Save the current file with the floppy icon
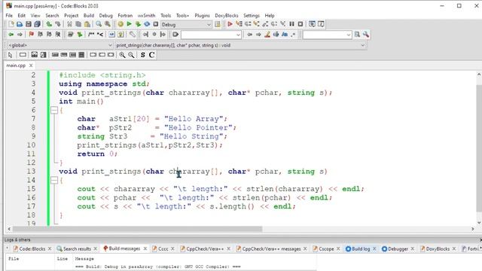The image size is (482, 271). [x=29, y=24]
